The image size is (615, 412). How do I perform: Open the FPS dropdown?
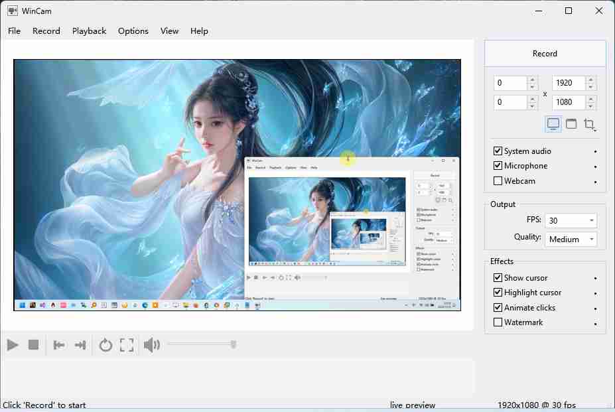(x=571, y=220)
